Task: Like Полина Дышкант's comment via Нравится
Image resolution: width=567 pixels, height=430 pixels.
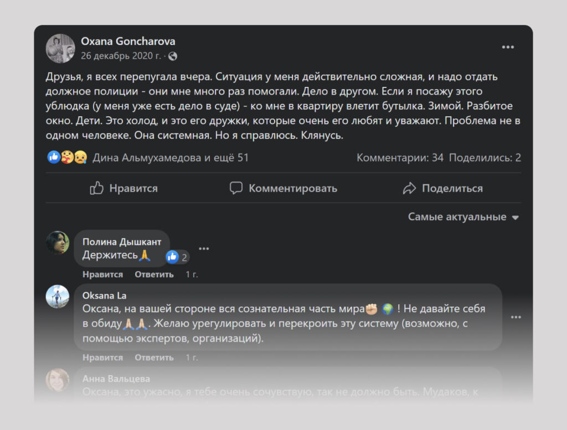Action: click(102, 274)
